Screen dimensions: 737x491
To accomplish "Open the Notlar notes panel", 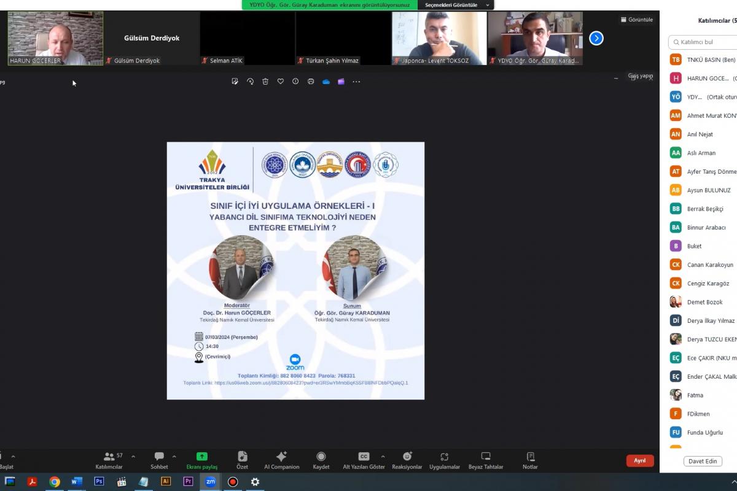I will 530,460.
